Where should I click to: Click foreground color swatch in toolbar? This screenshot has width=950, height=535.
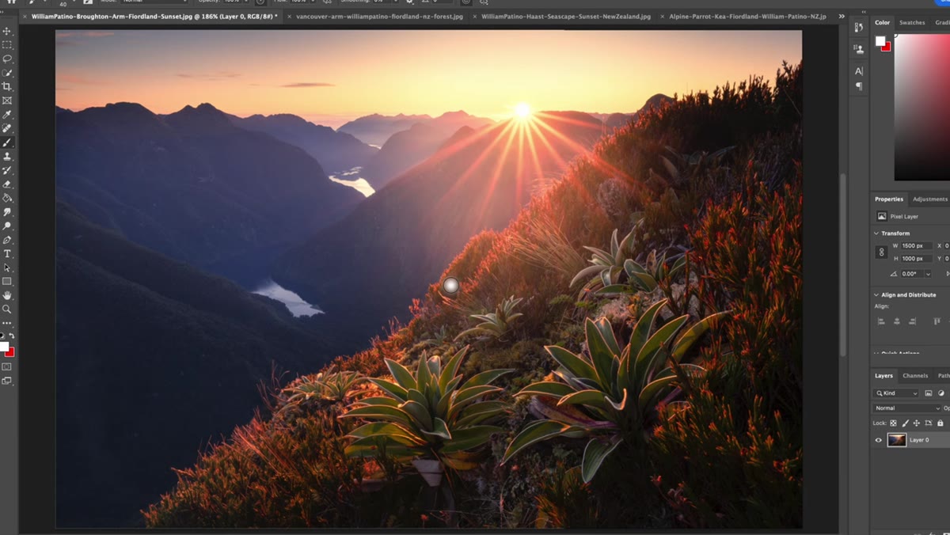(4, 347)
